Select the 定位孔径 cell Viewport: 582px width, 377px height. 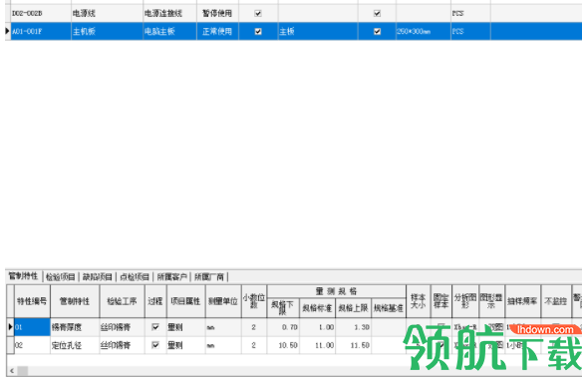click(x=75, y=345)
